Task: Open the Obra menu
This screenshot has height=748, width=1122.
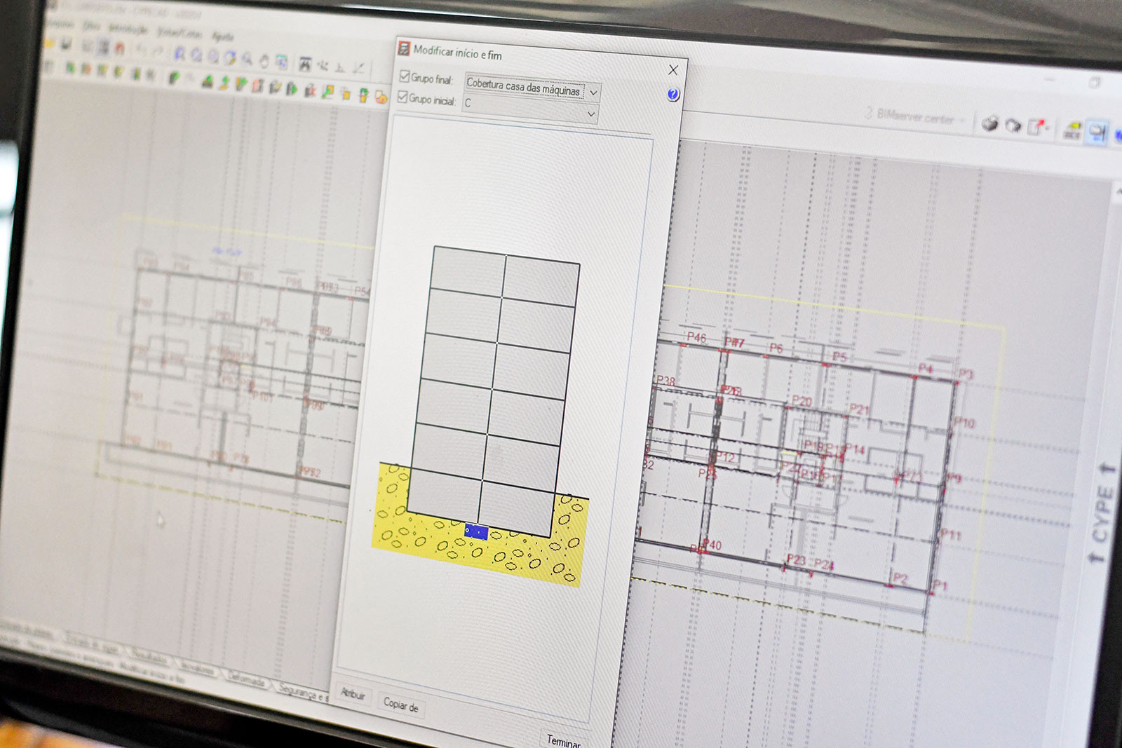Action: tap(92, 25)
